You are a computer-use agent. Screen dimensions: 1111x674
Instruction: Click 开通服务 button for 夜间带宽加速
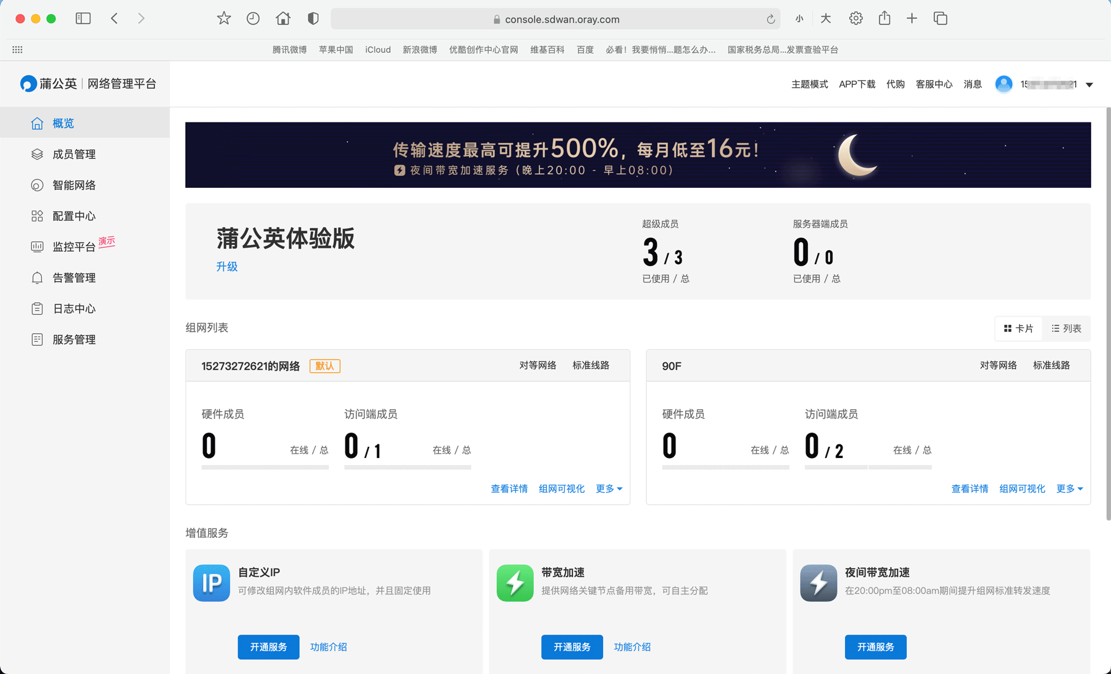tap(875, 647)
